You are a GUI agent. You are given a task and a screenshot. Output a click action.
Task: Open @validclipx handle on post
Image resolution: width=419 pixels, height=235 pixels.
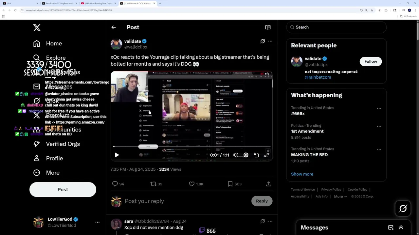tap(136, 47)
